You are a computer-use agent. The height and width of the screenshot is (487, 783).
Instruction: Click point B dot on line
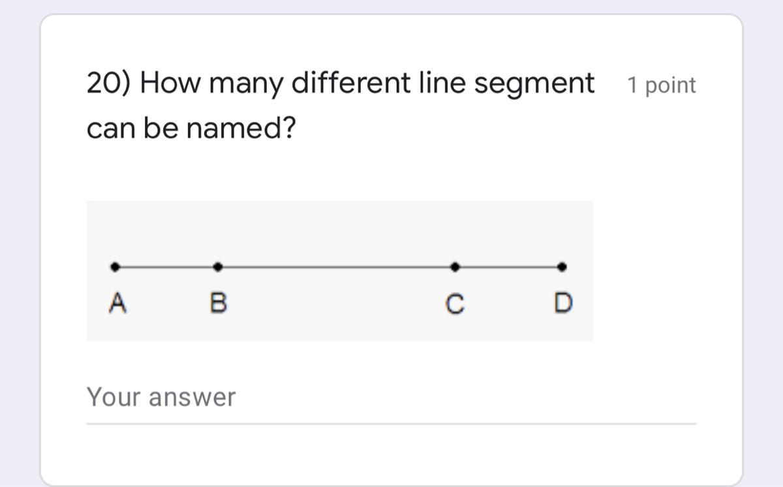click(218, 267)
